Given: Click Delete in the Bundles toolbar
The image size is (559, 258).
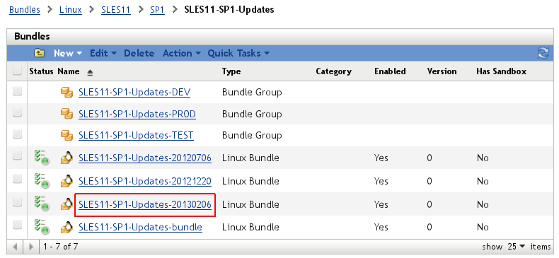Looking at the screenshot, I should point(139,54).
